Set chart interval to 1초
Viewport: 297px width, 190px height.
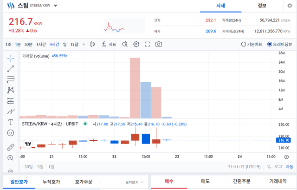(8, 45)
